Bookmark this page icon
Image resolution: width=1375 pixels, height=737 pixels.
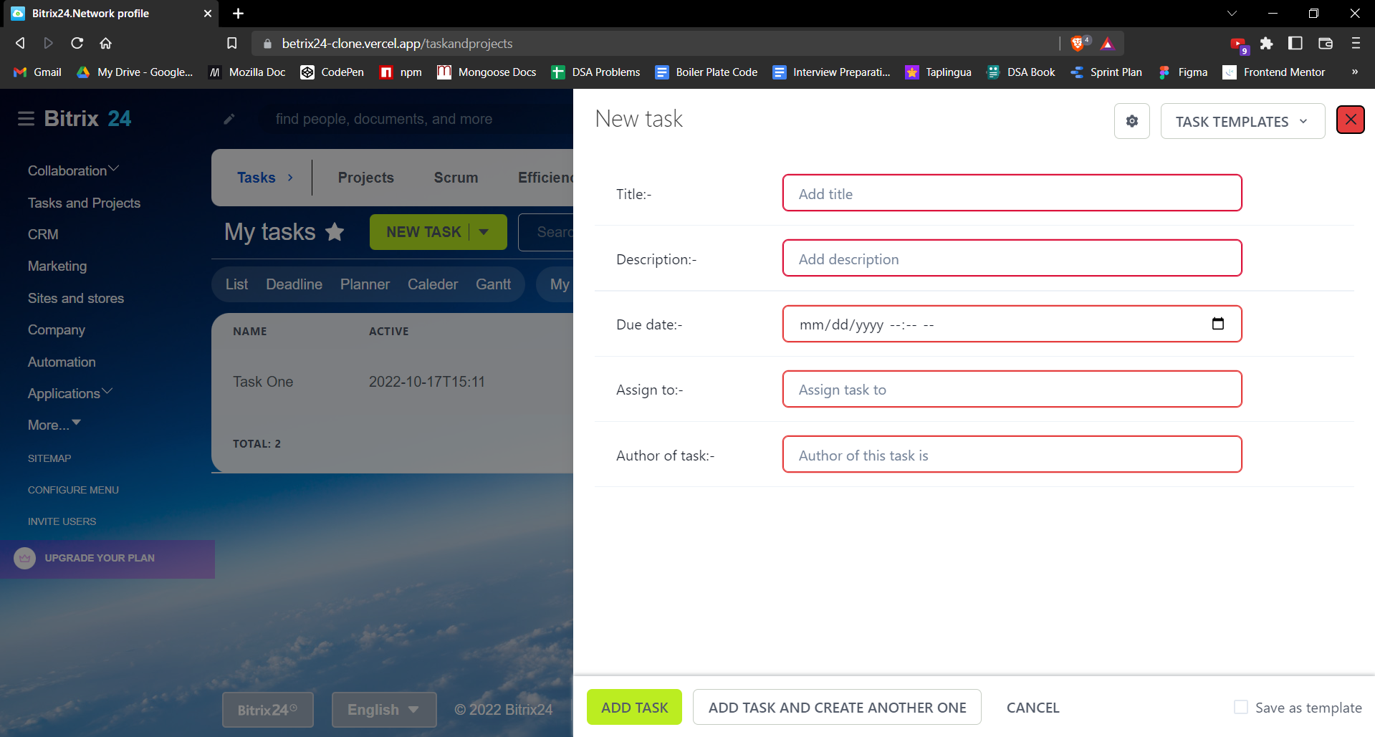click(x=231, y=44)
